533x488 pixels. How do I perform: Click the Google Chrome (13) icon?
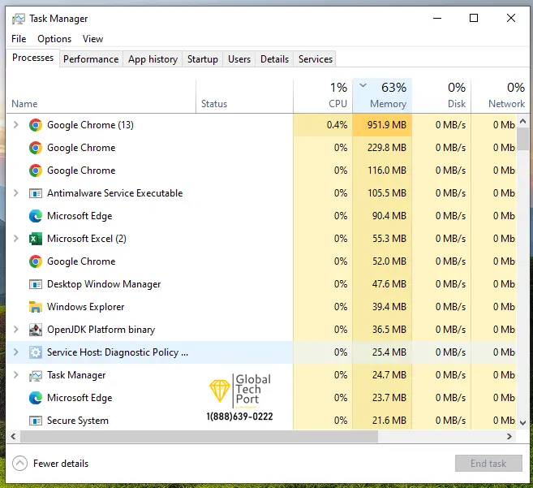(36, 125)
